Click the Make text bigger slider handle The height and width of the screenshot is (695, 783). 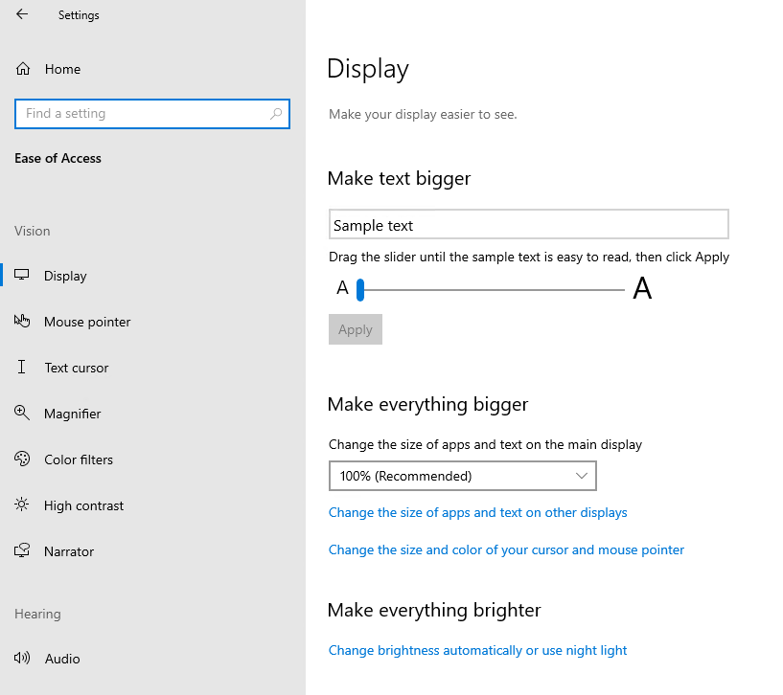pyautogui.click(x=359, y=289)
